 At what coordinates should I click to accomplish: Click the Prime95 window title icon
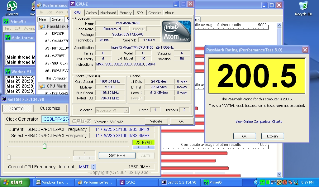[6, 22]
